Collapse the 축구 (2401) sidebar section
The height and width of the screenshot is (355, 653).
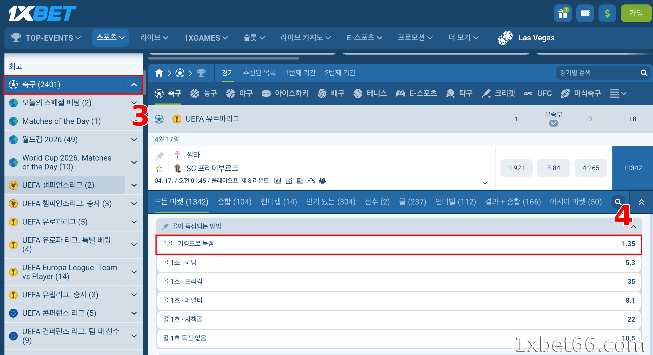[134, 85]
